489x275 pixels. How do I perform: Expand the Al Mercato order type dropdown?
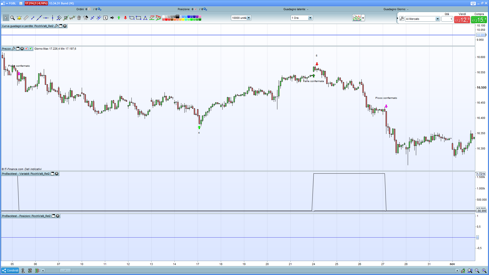[437, 19]
